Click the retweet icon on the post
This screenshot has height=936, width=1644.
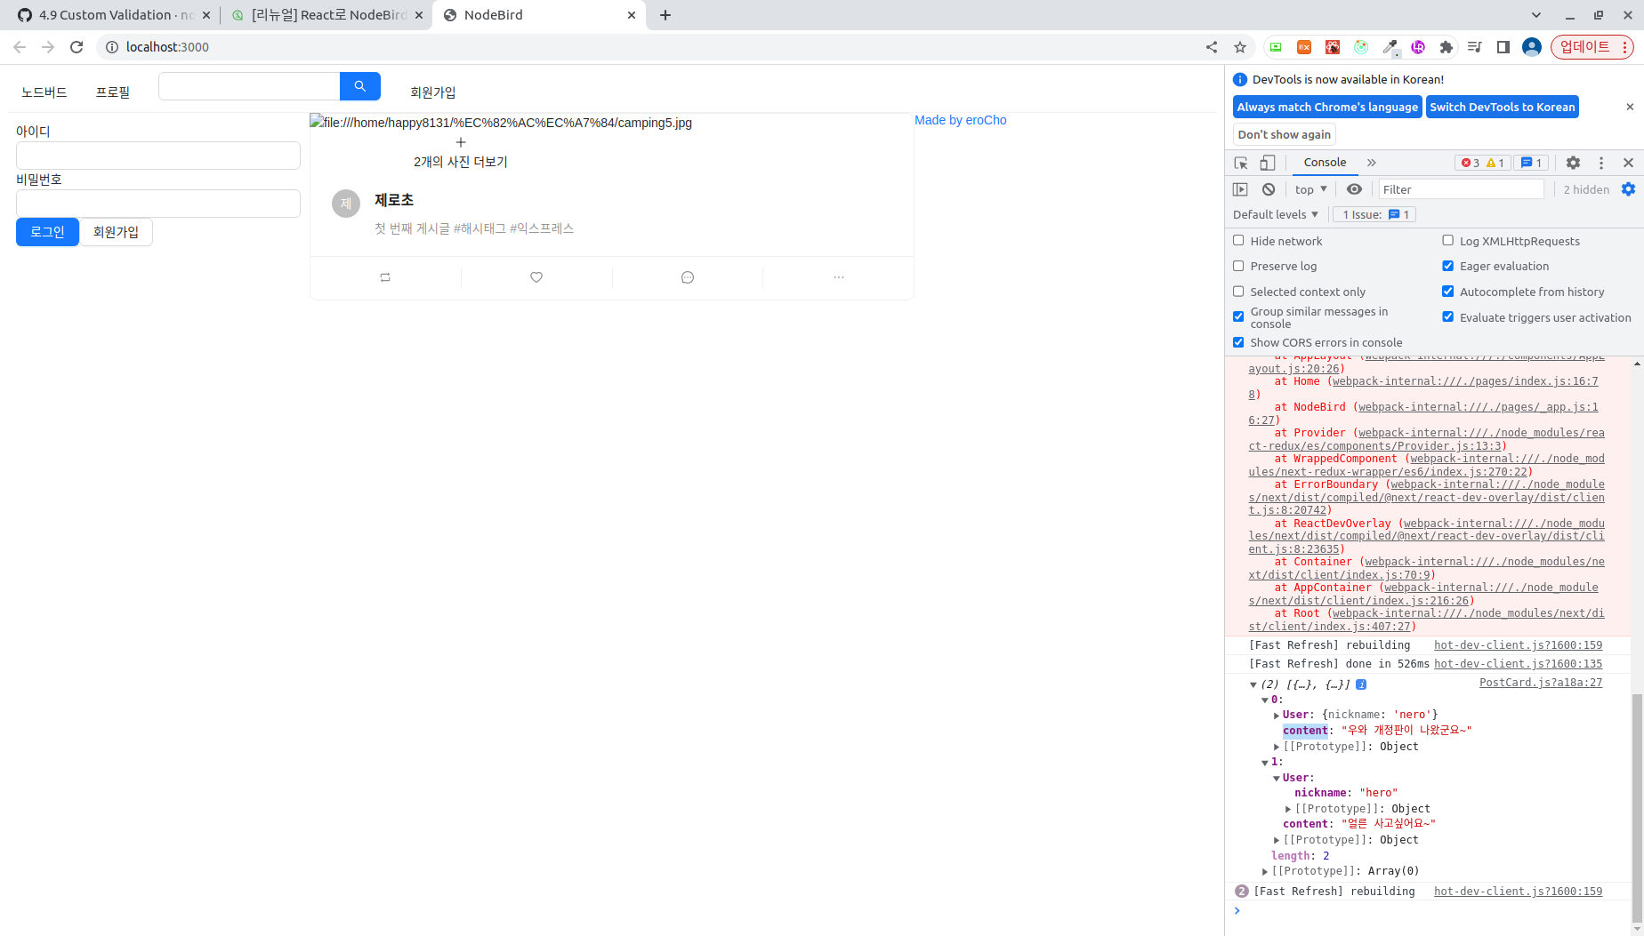pos(385,277)
